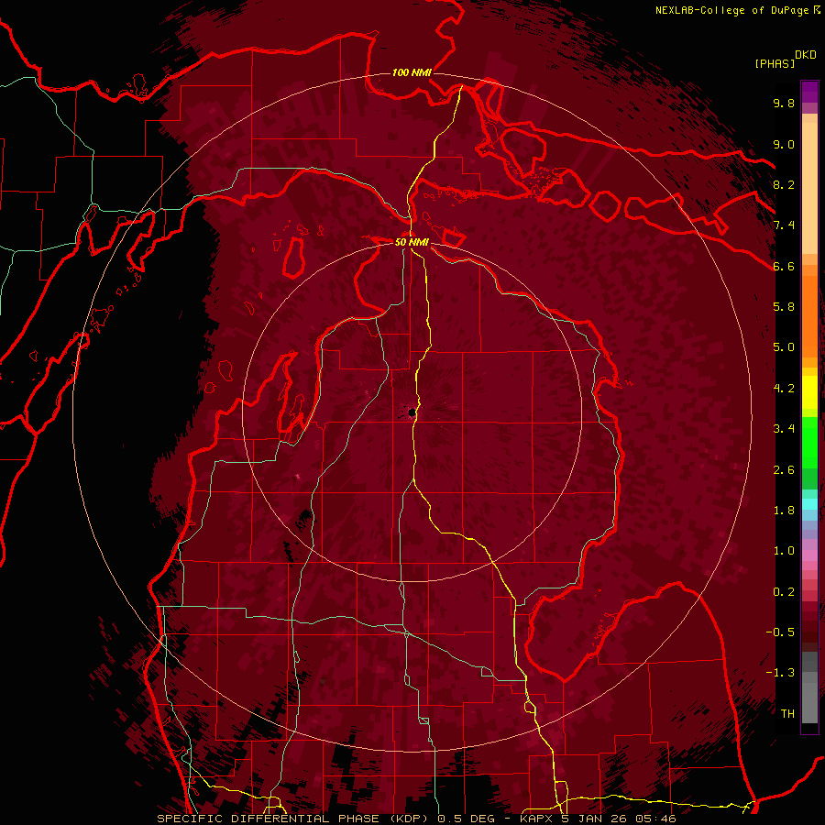Select the 5.8 value on the color scale
The height and width of the screenshot is (825, 825).
click(784, 307)
